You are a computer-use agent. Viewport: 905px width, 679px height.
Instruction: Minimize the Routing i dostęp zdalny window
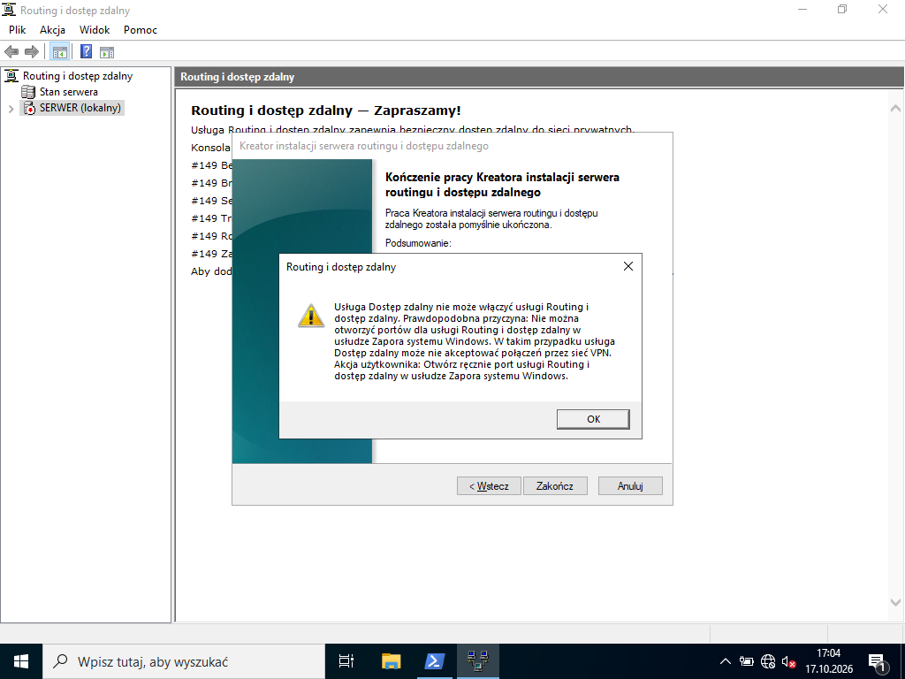point(802,10)
